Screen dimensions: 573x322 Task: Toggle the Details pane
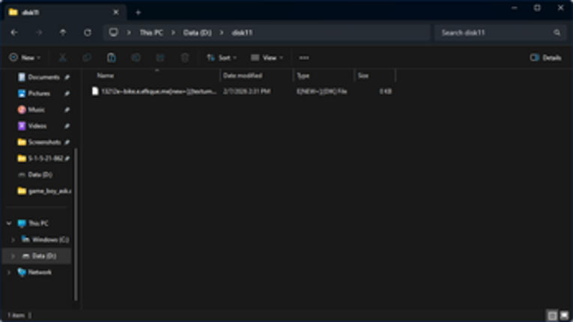(545, 58)
